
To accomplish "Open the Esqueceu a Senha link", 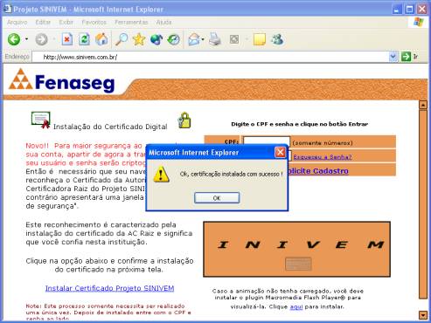I will 323,157.
